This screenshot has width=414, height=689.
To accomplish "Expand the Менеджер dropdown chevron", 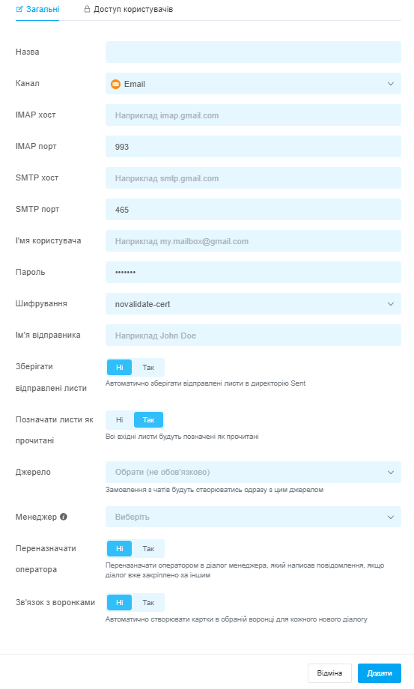I will click(391, 517).
